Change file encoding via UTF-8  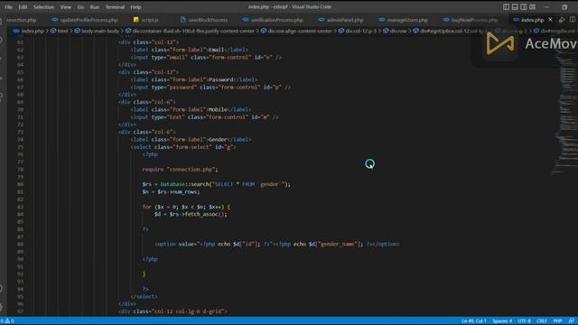[524, 321]
